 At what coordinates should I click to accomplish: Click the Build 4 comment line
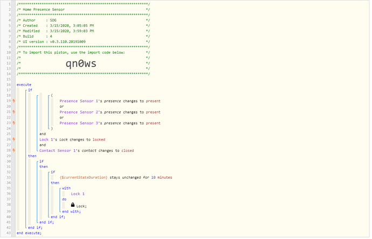83,36
